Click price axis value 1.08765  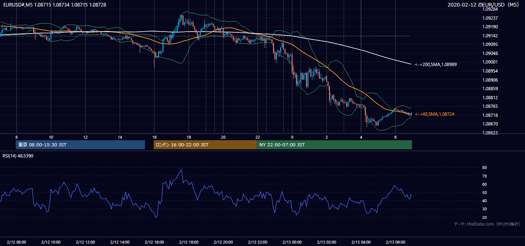(x=490, y=106)
